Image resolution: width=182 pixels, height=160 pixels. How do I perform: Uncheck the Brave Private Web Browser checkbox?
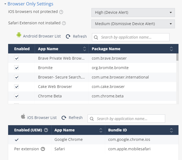coord(17,58)
